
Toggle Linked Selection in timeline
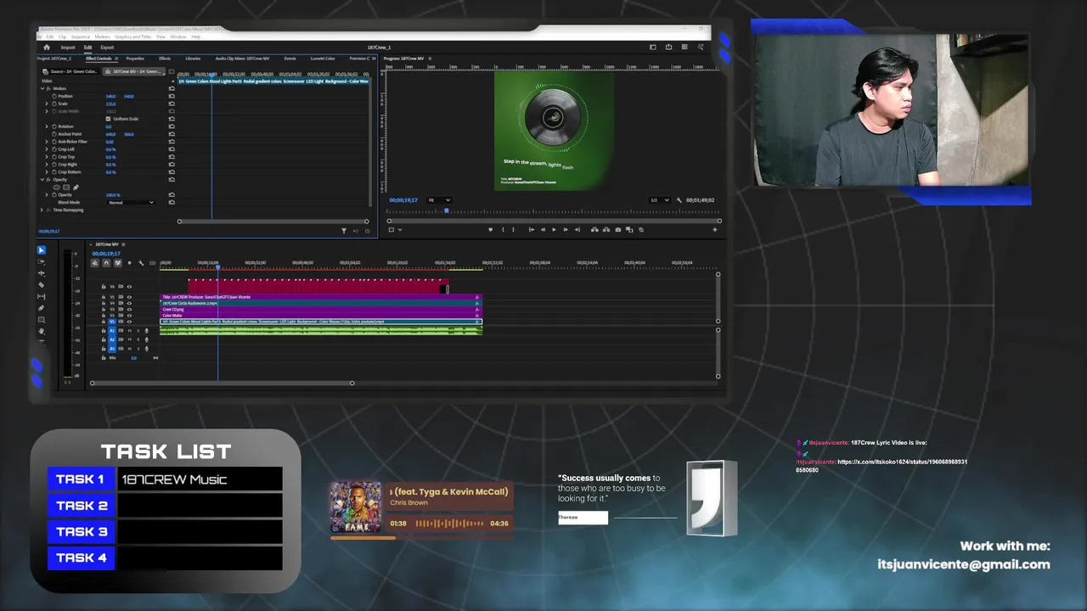[117, 263]
